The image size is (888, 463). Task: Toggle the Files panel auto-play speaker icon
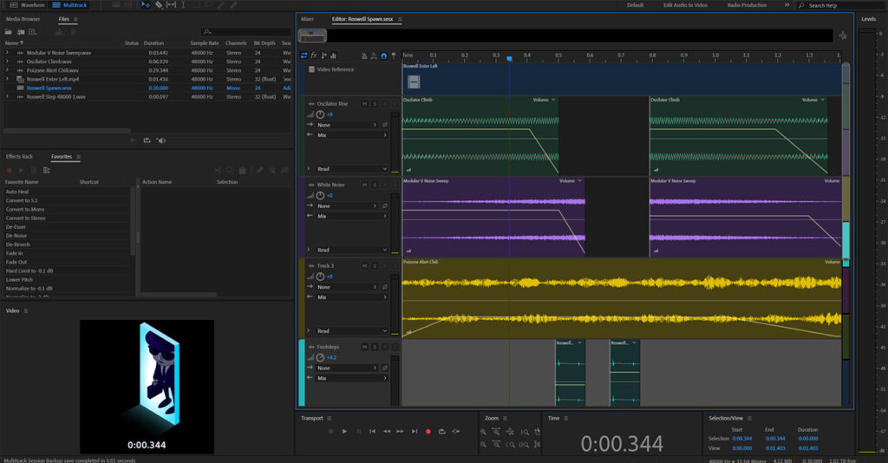tap(161, 140)
